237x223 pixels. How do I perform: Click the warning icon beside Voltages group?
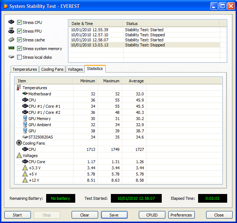pos(19,156)
